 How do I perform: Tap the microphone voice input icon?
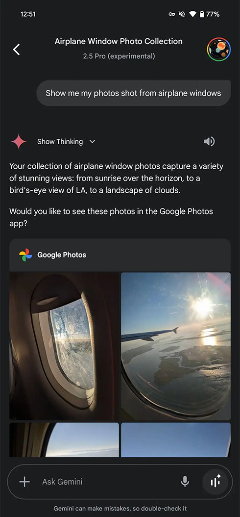click(x=185, y=482)
